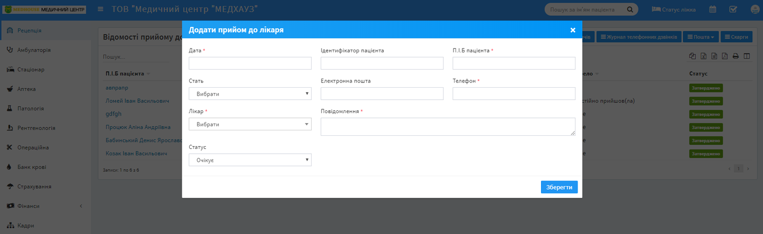This screenshot has width=763, height=234.
Task: Open Аптека in the sidebar
Action: coord(46,89)
